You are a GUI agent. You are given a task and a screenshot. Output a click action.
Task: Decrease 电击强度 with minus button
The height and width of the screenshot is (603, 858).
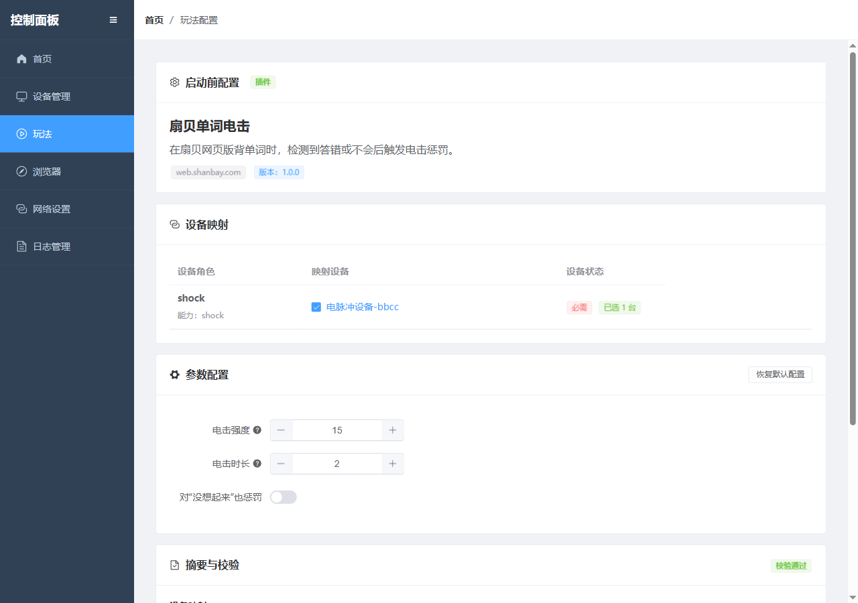pyautogui.click(x=281, y=430)
